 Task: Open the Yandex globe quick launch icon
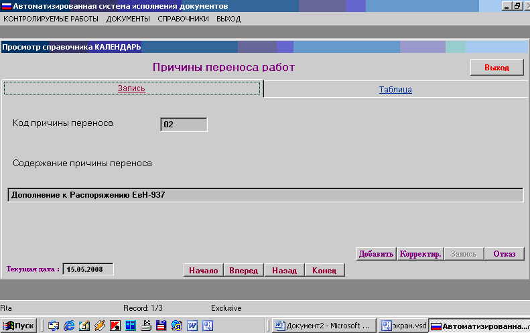[x=177, y=326]
